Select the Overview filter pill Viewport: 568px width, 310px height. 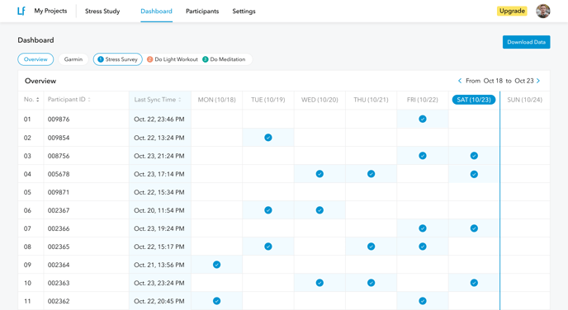click(35, 59)
